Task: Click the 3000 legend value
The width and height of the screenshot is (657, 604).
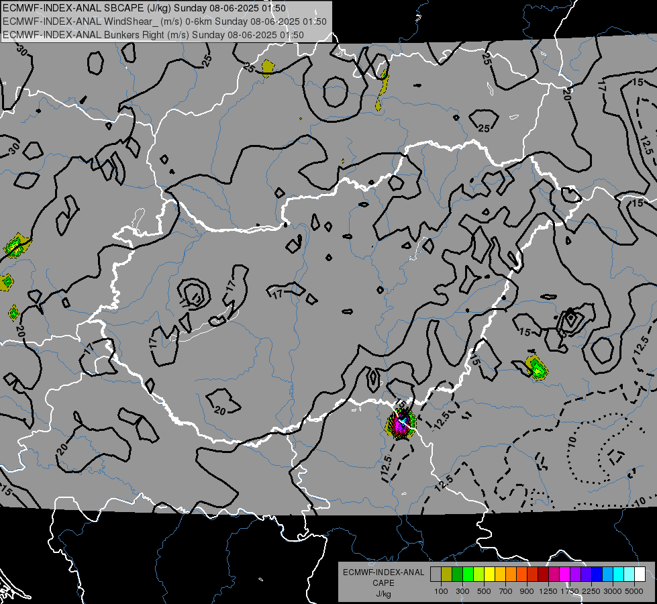Action: (x=613, y=591)
